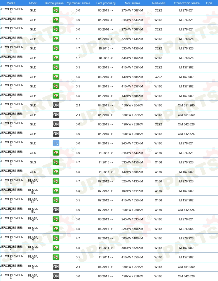Click the Hy hybrid fuel icon
218x281 pixels.
click(x=56, y=143)
